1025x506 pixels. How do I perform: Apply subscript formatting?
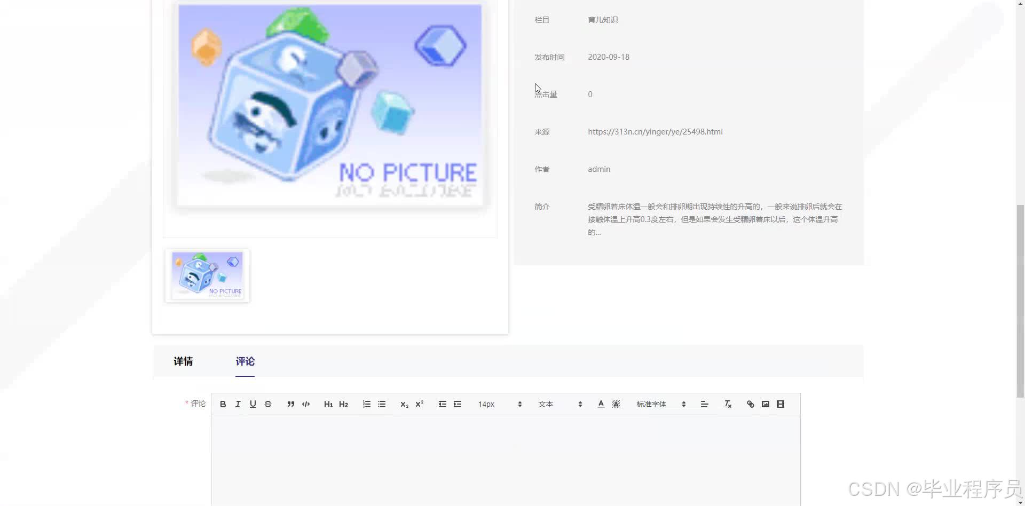click(x=404, y=404)
